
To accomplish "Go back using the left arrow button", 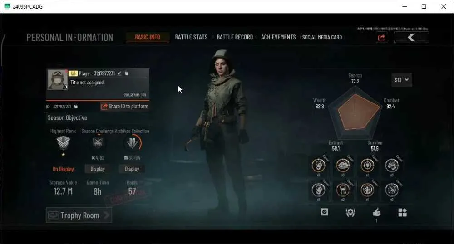I will [411, 37].
